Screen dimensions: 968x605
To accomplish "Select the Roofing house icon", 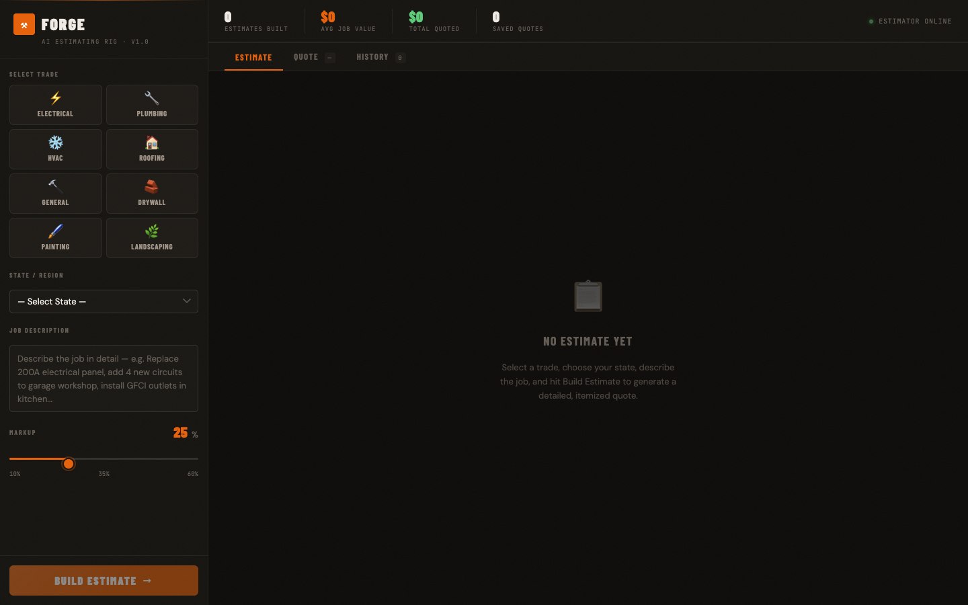I will click(x=152, y=142).
